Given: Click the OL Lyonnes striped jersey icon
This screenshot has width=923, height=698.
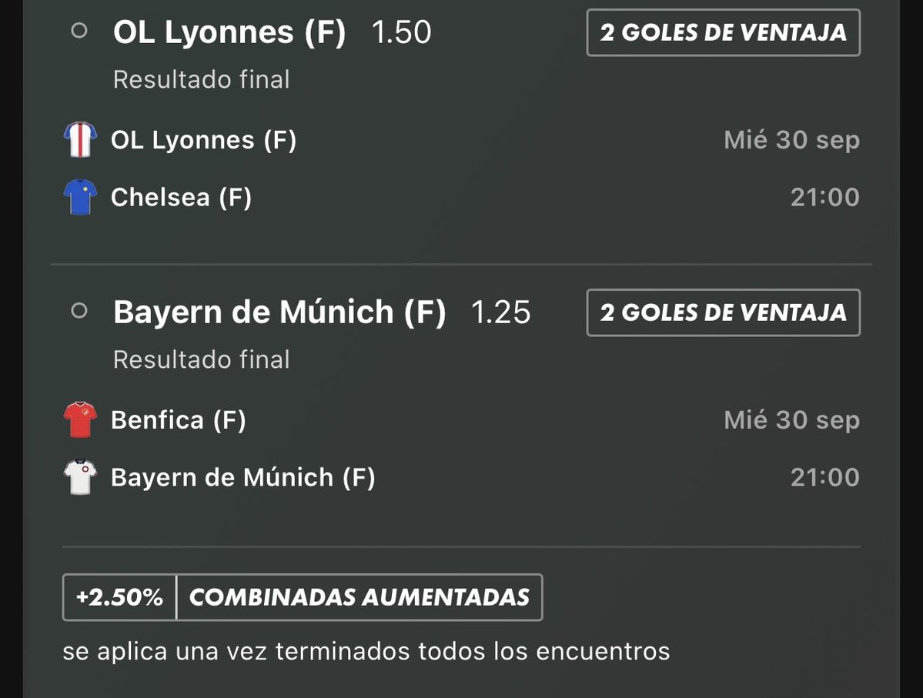Looking at the screenshot, I should [80, 139].
